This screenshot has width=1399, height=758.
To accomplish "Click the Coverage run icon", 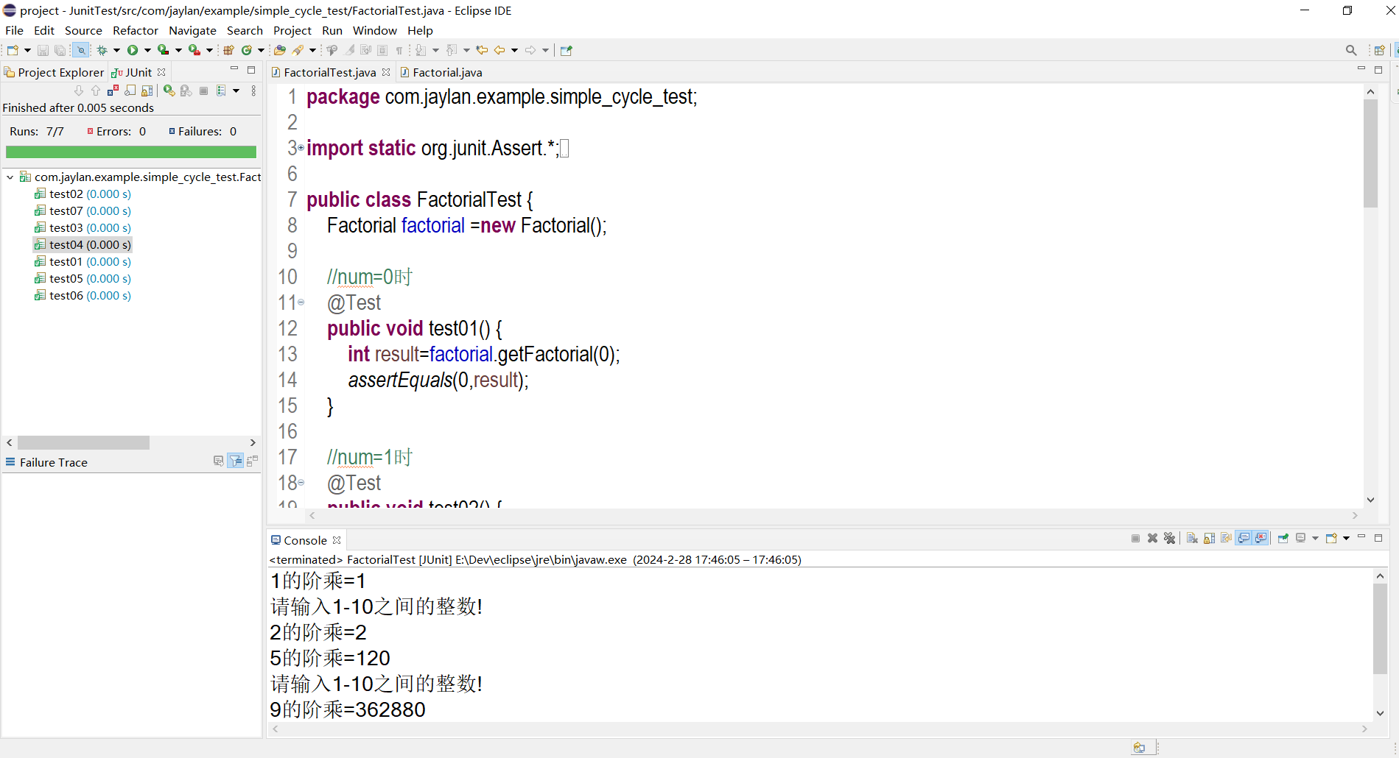I will (x=163, y=50).
